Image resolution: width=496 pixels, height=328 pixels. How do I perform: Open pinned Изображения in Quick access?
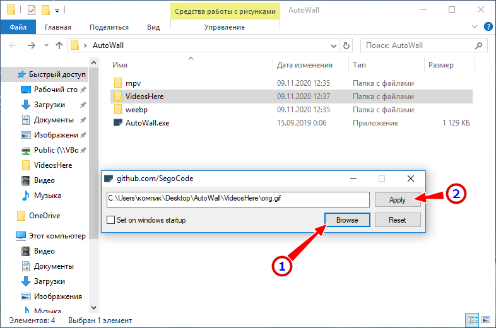coord(56,135)
